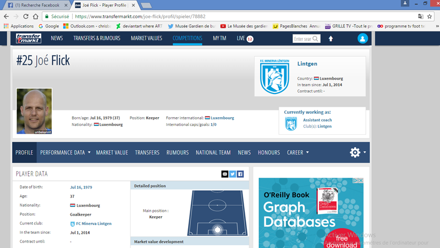Open Transfers & Rumours menu

(97, 38)
